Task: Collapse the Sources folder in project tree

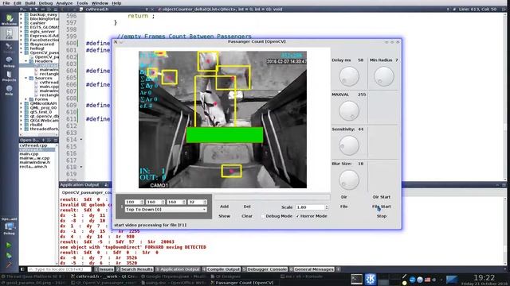Action: pos(26,78)
